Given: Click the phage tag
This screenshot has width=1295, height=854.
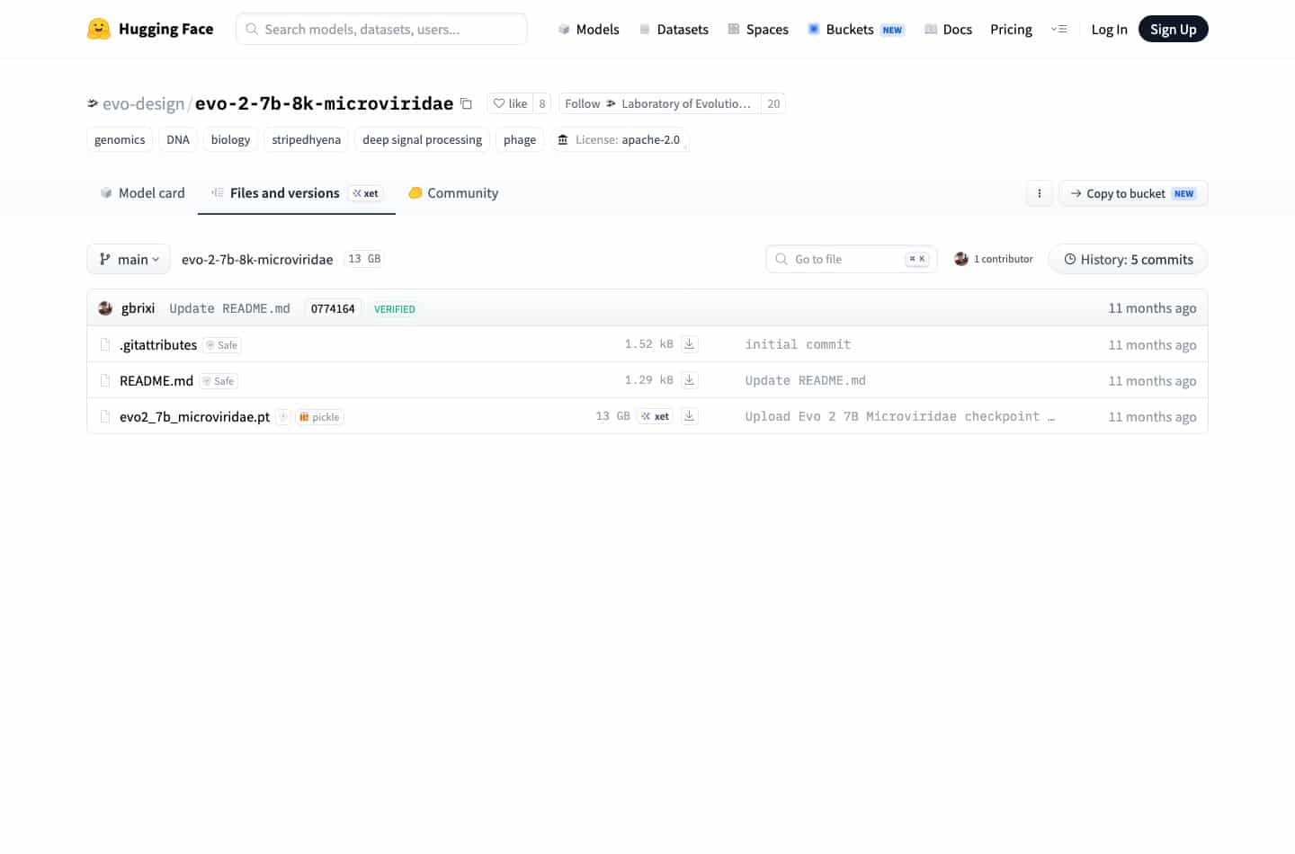Looking at the screenshot, I should pyautogui.click(x=520, y=139).
